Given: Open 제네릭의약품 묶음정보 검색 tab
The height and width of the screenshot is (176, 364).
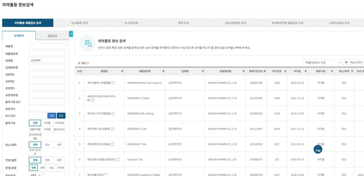Looking at the screenshot, I should [x=288, y=23].
